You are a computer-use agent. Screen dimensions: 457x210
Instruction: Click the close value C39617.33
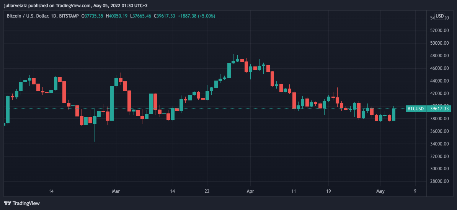[164, 16]
